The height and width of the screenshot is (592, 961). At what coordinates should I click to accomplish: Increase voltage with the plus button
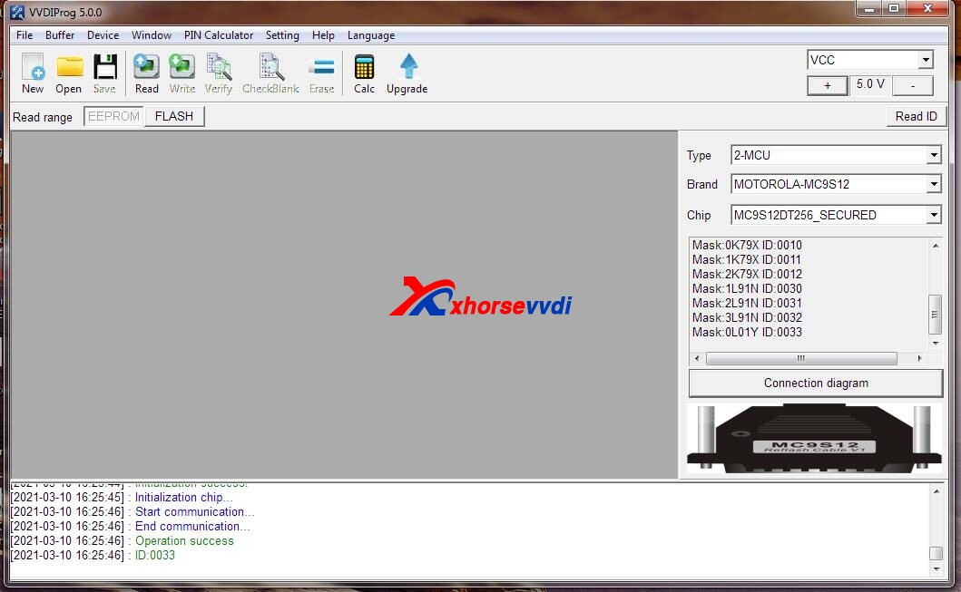pyautogui.click(x=828, y=85)
